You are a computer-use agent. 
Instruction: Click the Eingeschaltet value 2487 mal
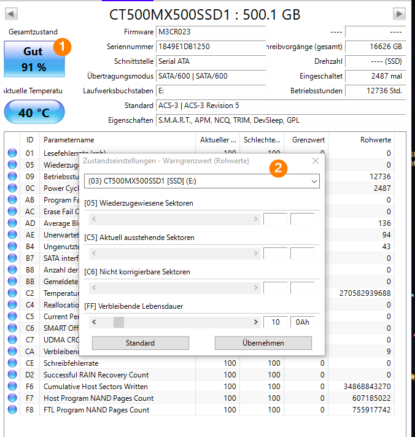[x=376, y=76]
